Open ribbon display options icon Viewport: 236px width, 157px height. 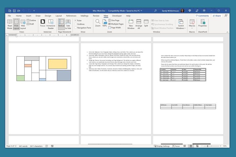pos(204,11)
